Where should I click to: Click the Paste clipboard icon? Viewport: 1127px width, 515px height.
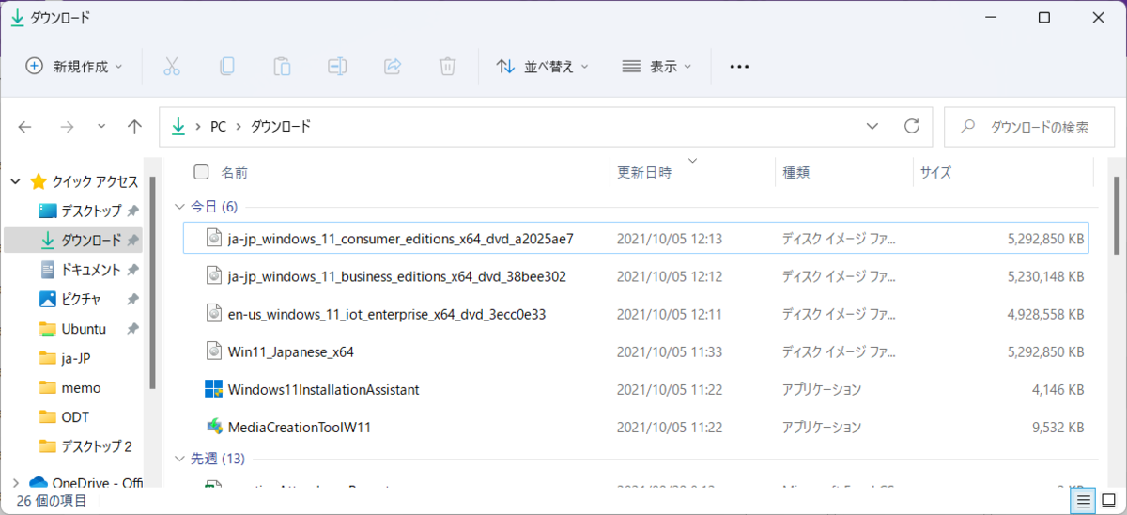[x=282, y=66]
